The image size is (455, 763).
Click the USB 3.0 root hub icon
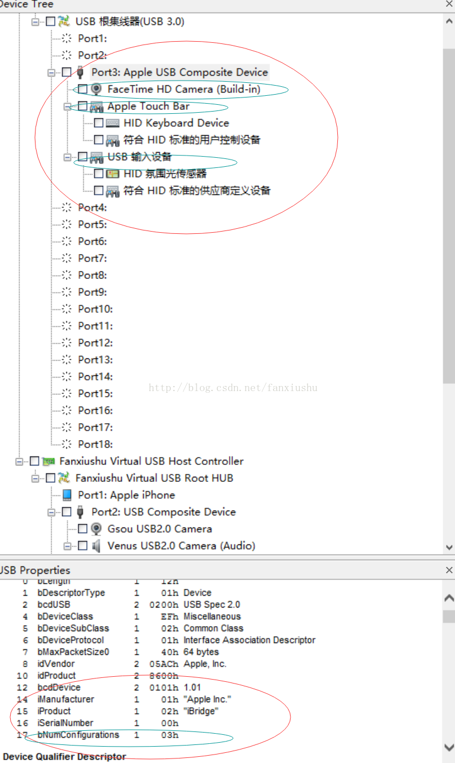64,21
